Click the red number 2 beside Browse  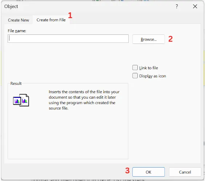tap(170, 39)
